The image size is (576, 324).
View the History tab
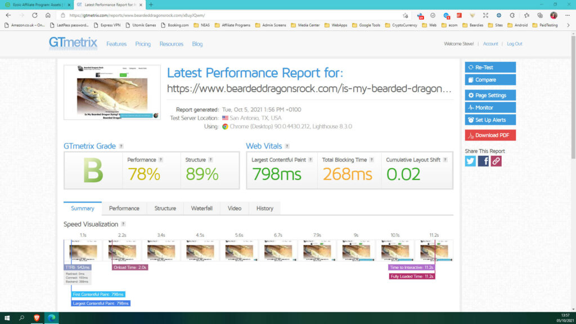[x=264, y=208]
